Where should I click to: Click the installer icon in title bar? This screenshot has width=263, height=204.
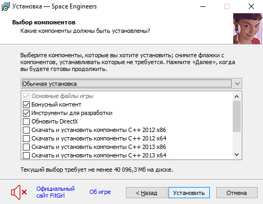pyautogui.click(x=5, y=6)
